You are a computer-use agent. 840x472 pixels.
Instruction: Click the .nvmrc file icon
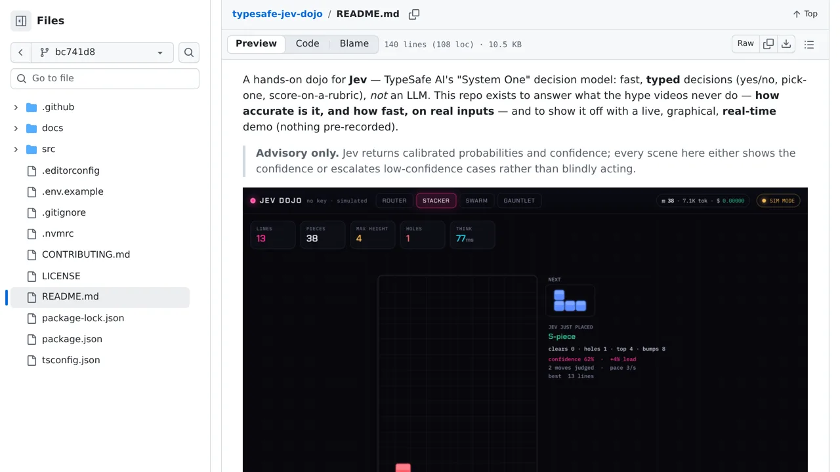click(31, 233)
